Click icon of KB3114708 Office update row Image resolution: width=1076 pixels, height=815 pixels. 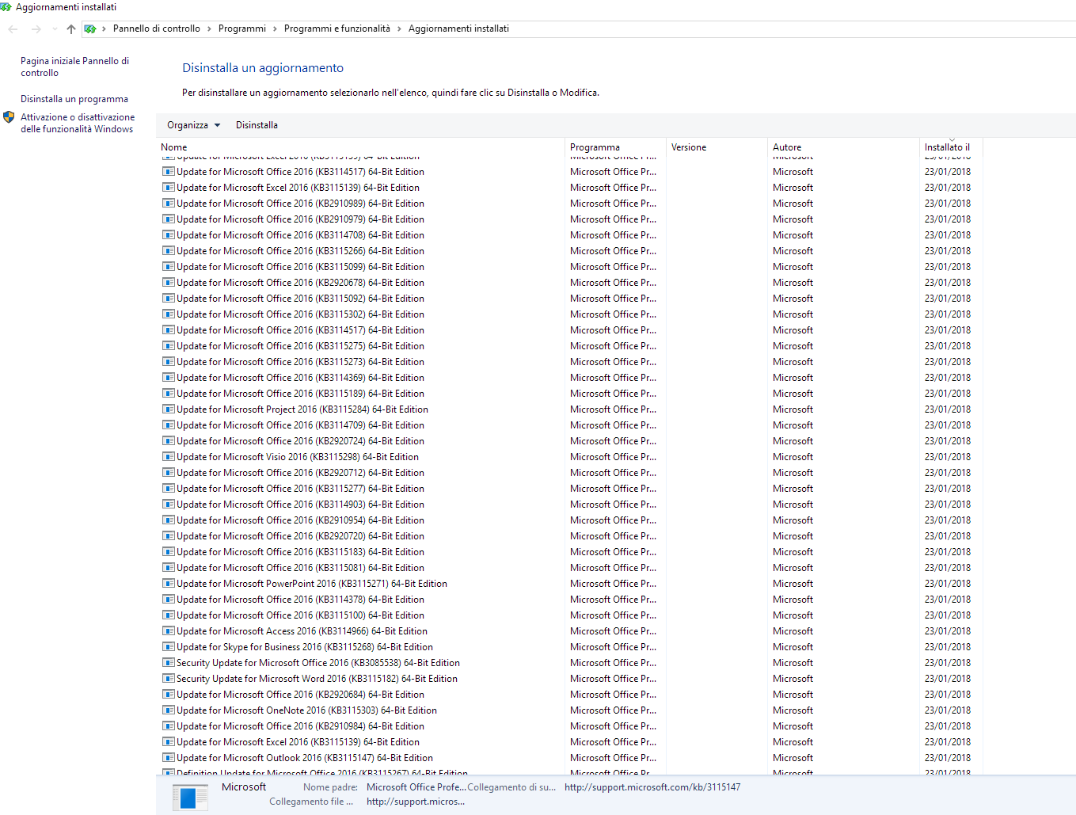tap(168, 235)
